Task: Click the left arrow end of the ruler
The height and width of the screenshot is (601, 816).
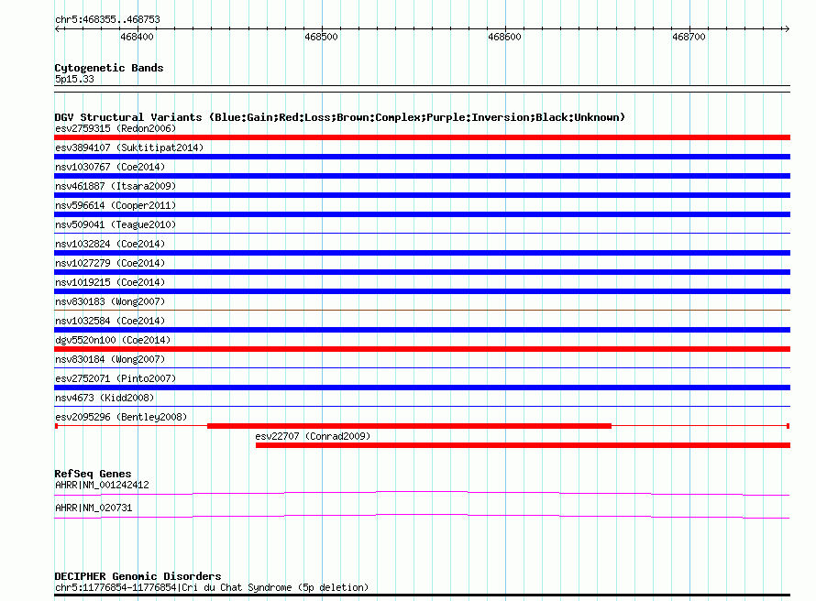Action: (x=58, y=28)
